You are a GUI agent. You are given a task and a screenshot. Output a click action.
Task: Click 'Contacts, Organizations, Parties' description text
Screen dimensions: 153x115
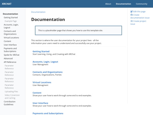point(47,75)
